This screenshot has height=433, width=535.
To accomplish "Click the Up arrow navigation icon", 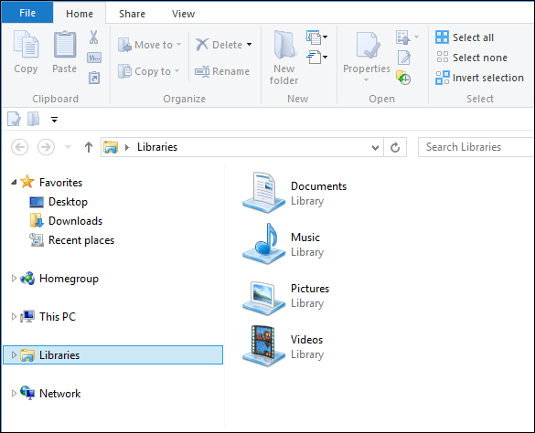I will point(89,147).
